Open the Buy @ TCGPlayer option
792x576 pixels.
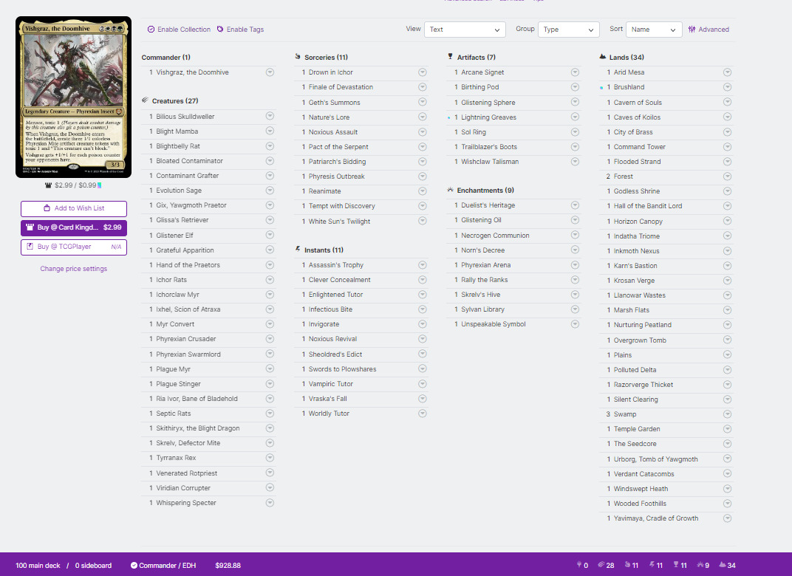click(73, 247)
